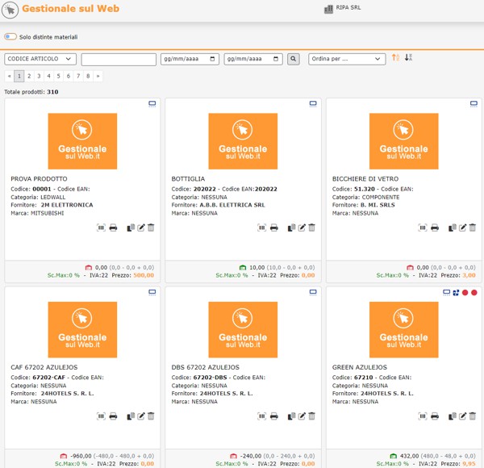Screen dimensions: 484x468
Task: Duplicate the BOTTIGLIA item
Action: click(291, 228)
